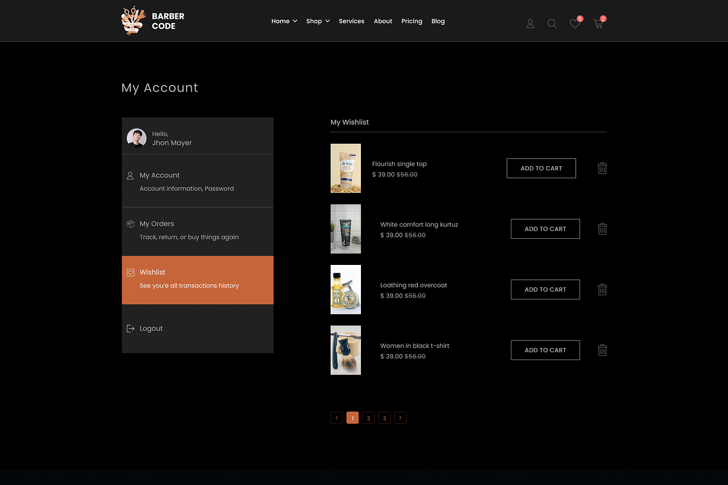The width and height of the screenshot is (728, 485).
Task: Click the My Orders box icon
Action: 130,224
